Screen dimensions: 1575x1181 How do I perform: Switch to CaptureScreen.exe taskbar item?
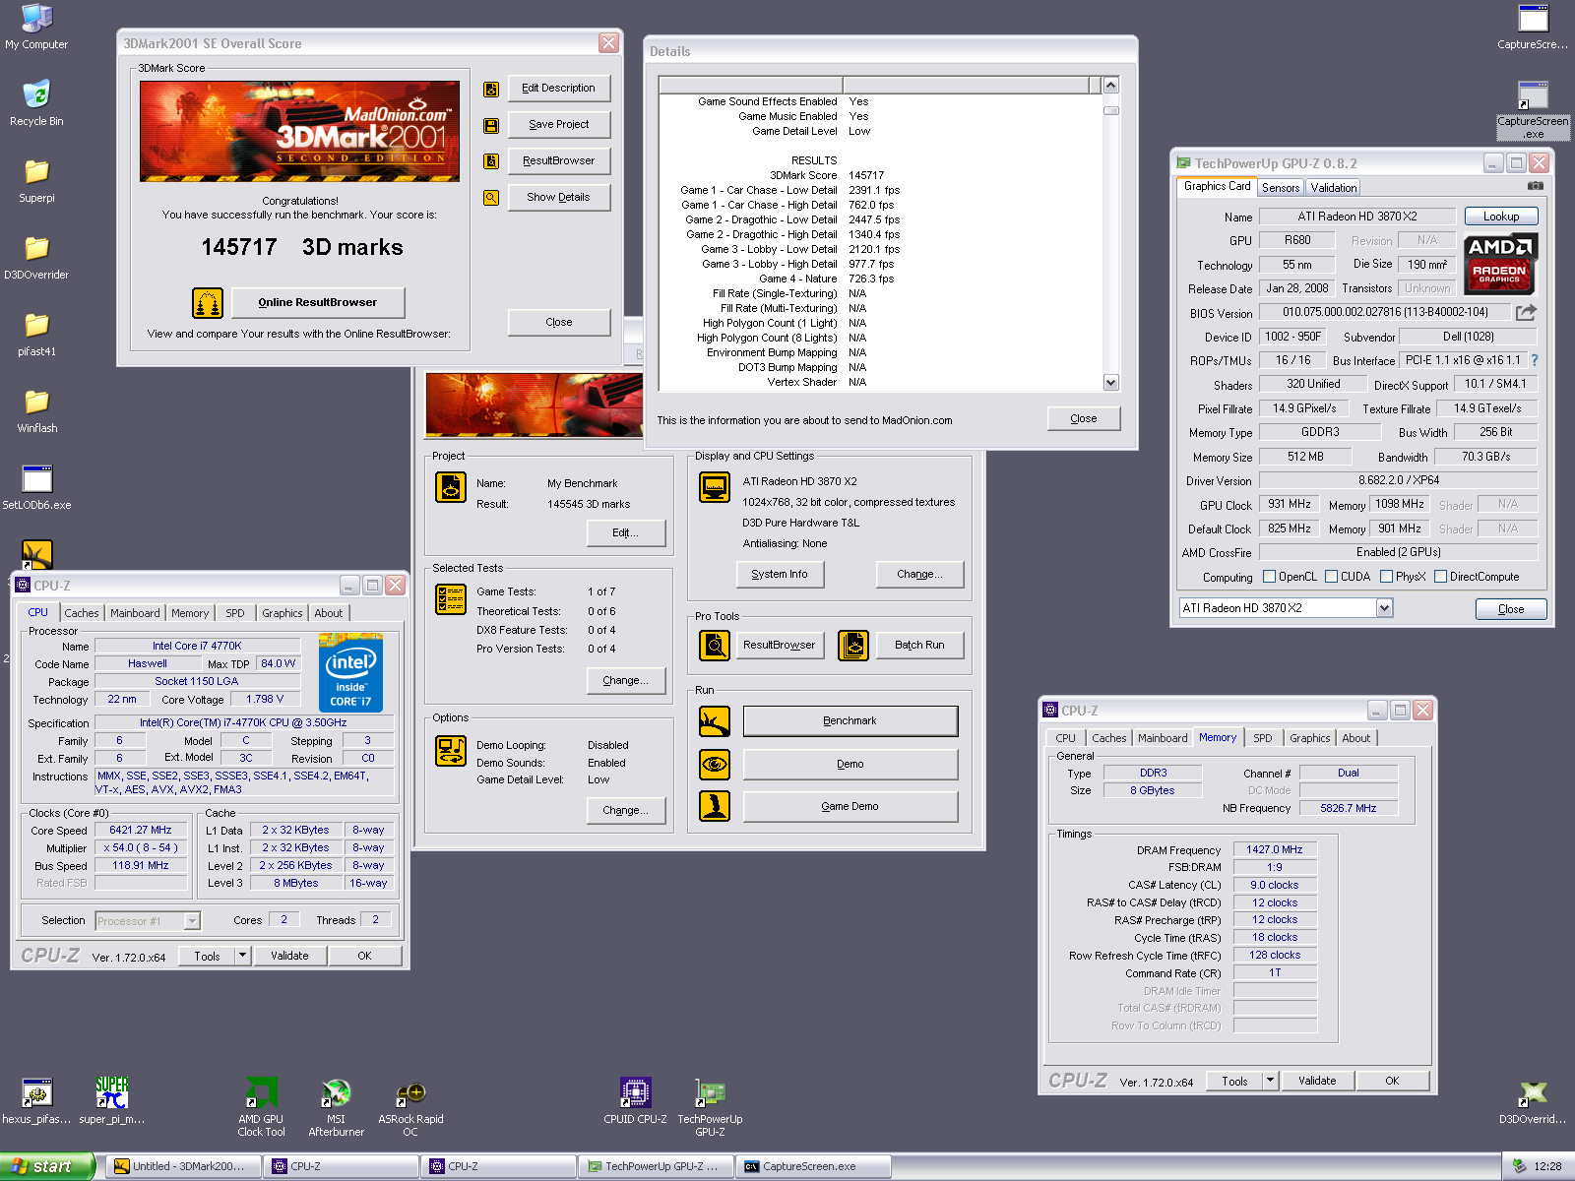click(815, 1166)
